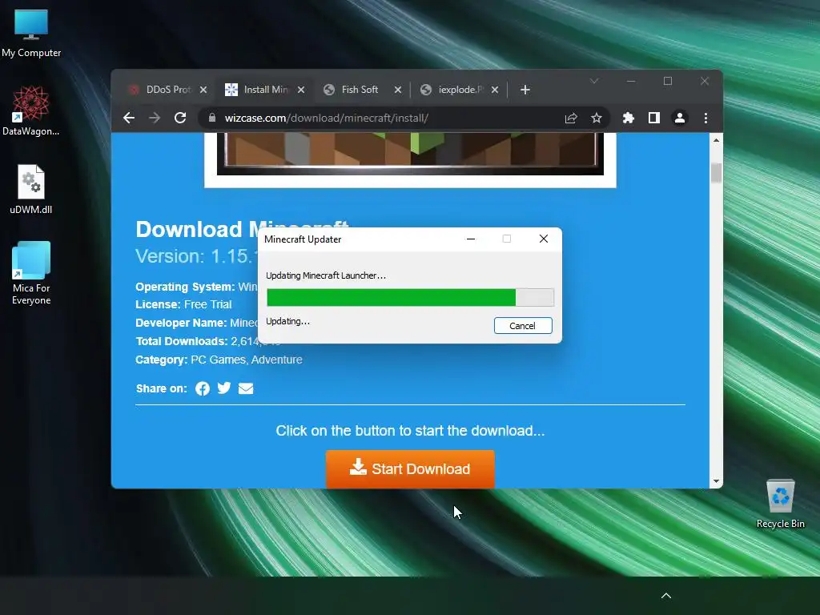This screenshot has height=615, width=820.
Task: Open browser extensions puzzle icon
Action: [x=628, y=119]
